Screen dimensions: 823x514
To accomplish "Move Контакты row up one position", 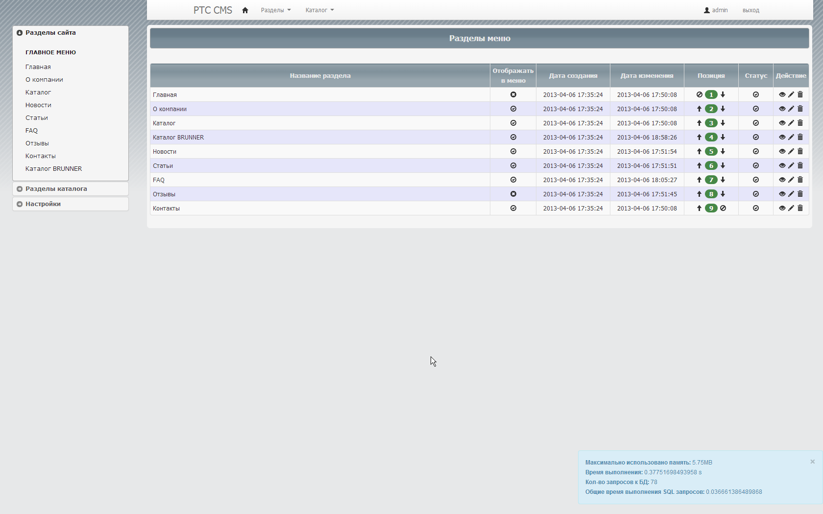I will click(x=699, y=208).
